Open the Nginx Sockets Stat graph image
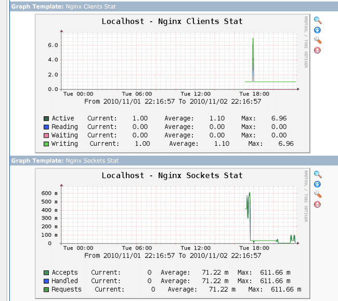The image size is (338, 301). point(173,232)
